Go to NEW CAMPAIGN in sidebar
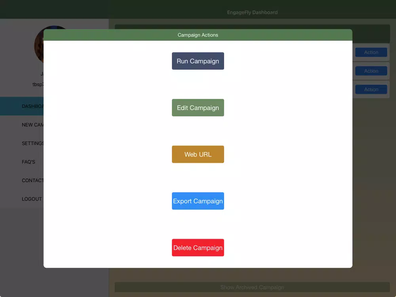 coord(32,125)
